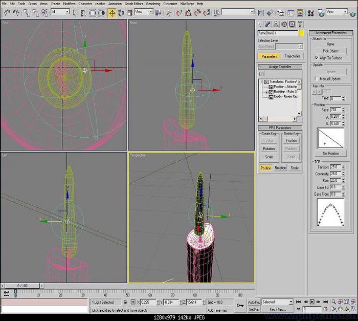Click the Quick Render teapot icon

[353, 14]
